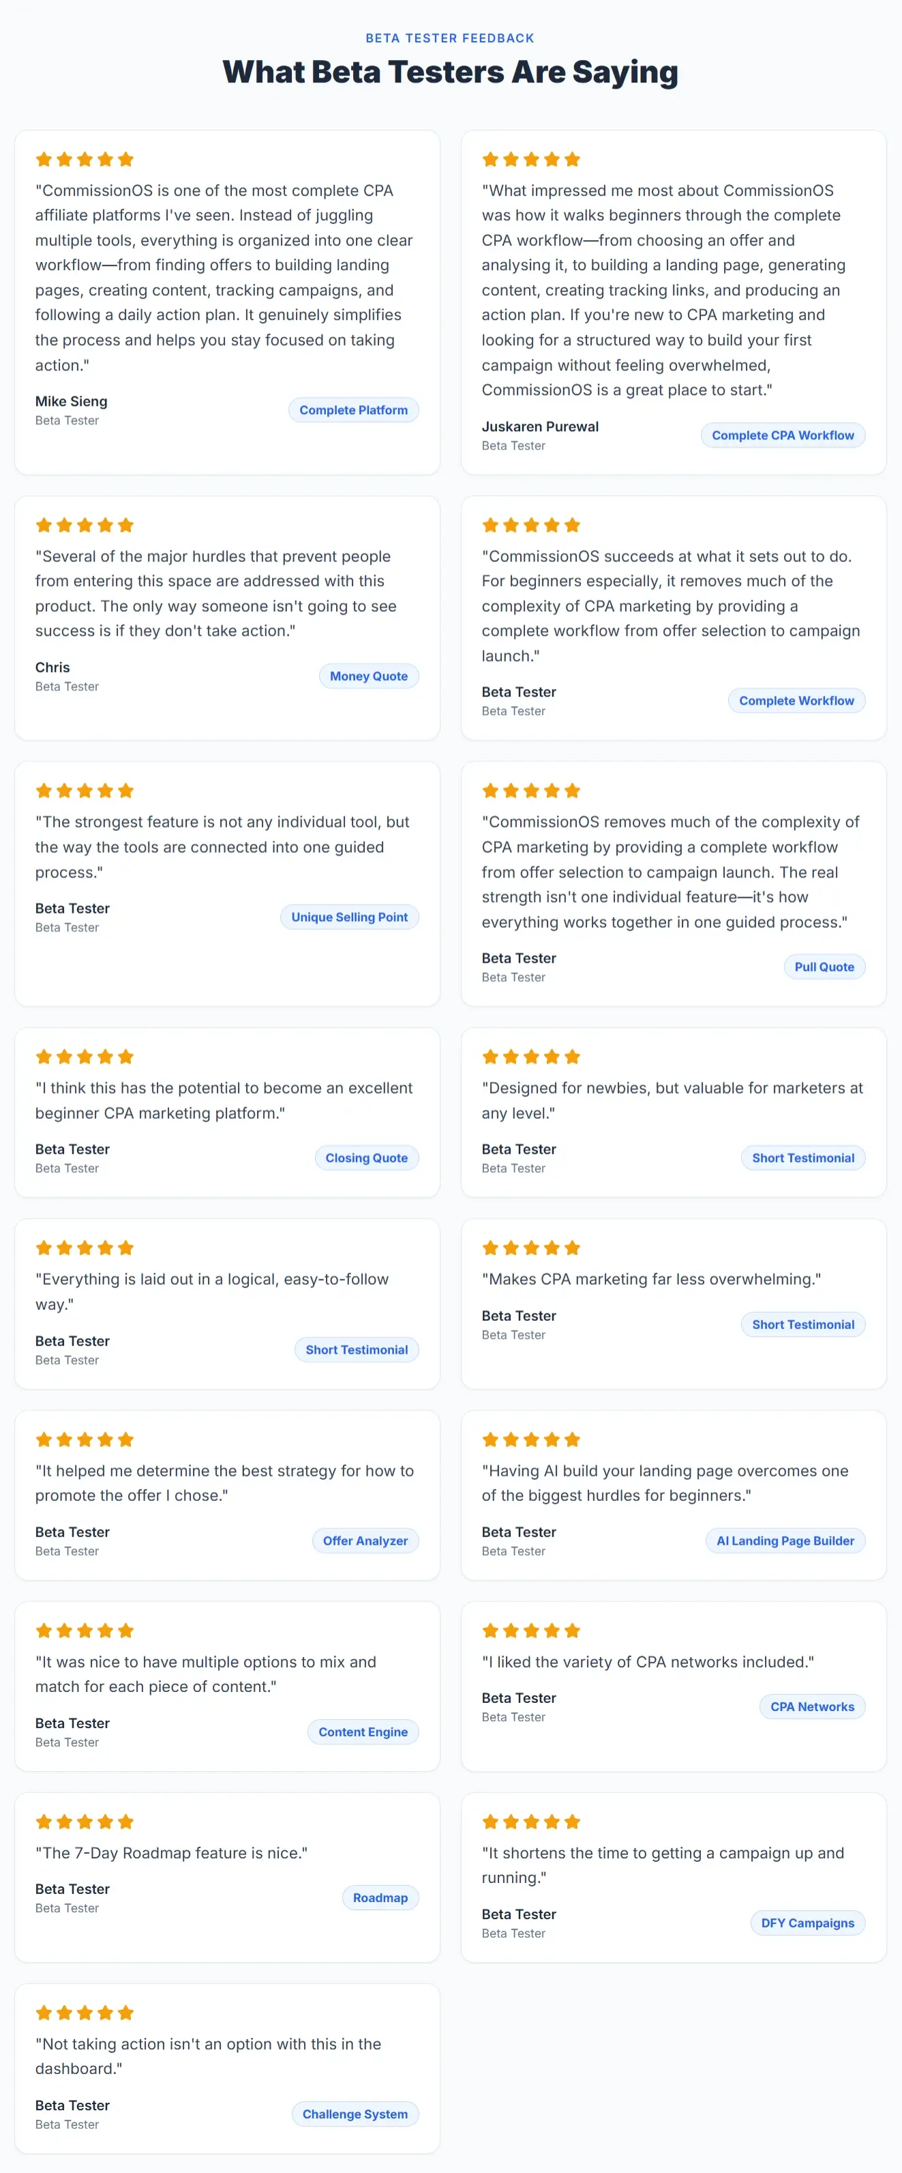Click the stars on the 7-Day Roadmap review
Screen dimensions: 902x2173
coord(85,1821)
